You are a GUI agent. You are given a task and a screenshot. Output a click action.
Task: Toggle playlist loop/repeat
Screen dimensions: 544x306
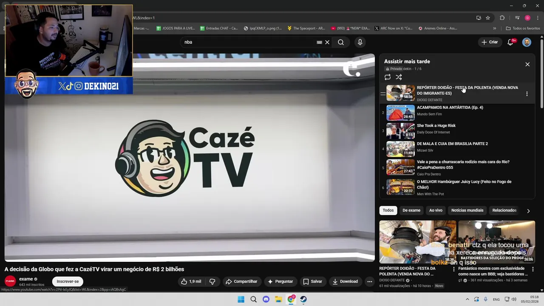(388, 77)
